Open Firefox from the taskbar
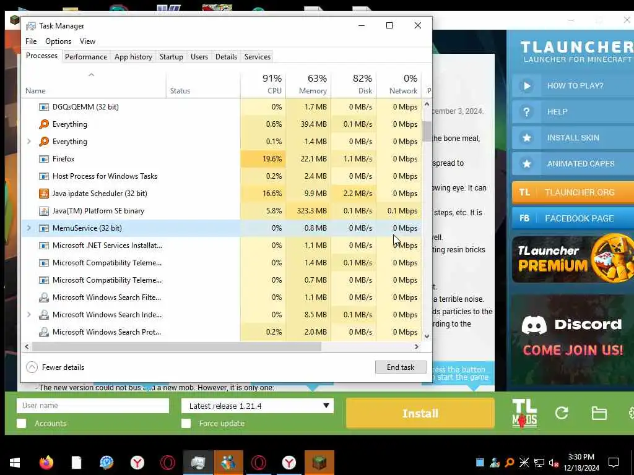The height and width of the screenshot is (475, 634). (x=46, y=462)
